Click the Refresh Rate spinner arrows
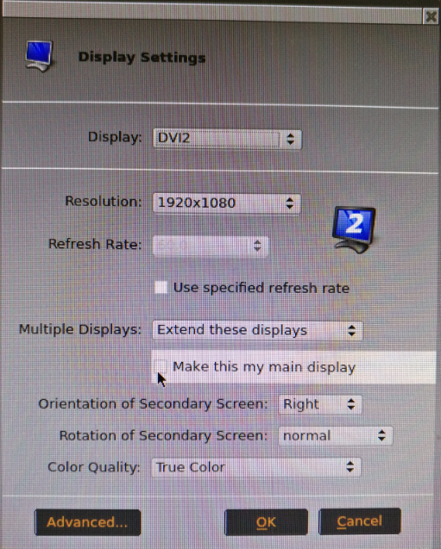441x549 pixels. 257,246
